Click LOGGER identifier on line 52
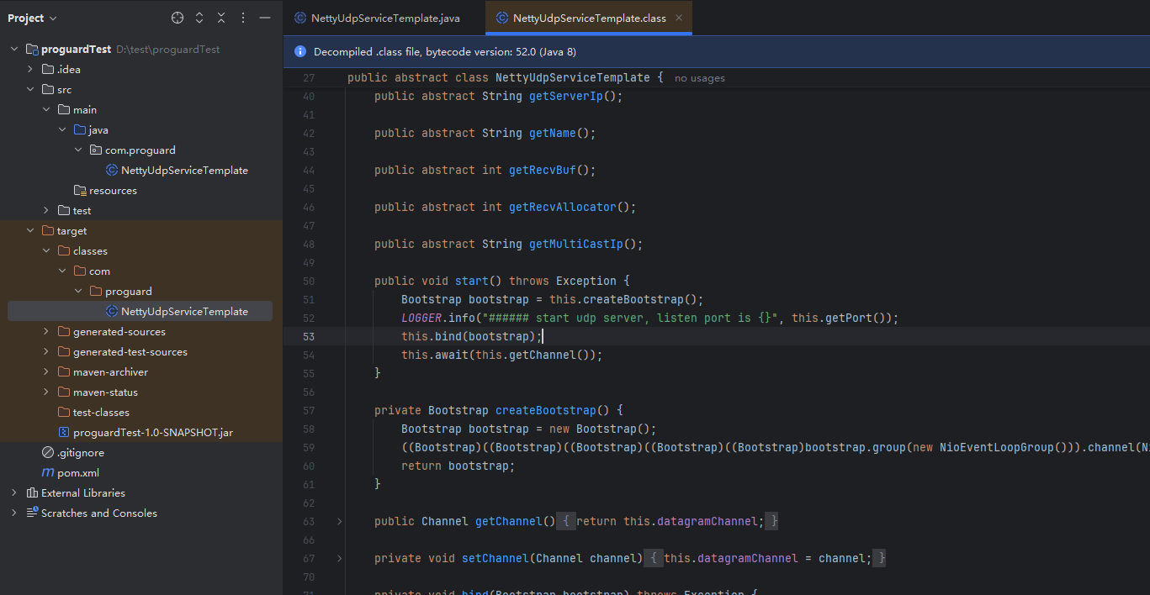 [421, 319]
